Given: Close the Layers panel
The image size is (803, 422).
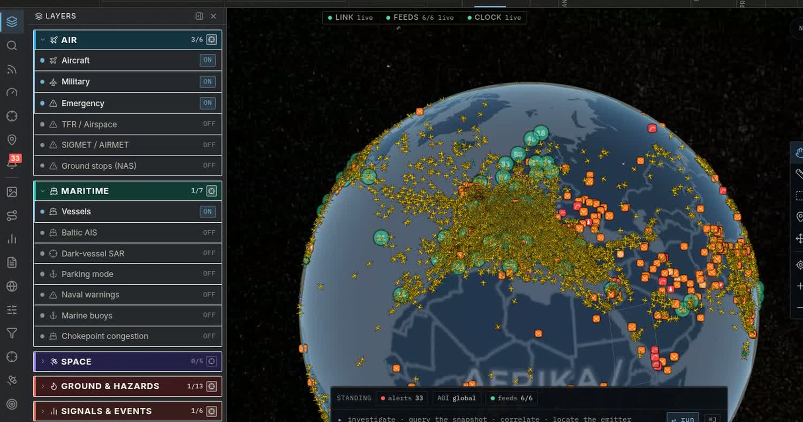Looking at the screenshot, I should (x=214, y=16).
